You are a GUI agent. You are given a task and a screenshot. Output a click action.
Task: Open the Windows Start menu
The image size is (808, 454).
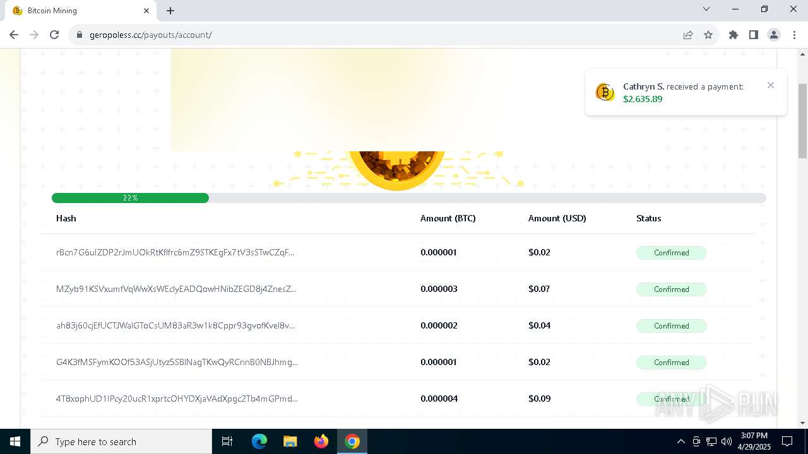point(15,441)
